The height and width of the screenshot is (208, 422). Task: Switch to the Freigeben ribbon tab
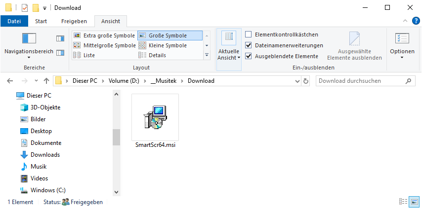74,21
